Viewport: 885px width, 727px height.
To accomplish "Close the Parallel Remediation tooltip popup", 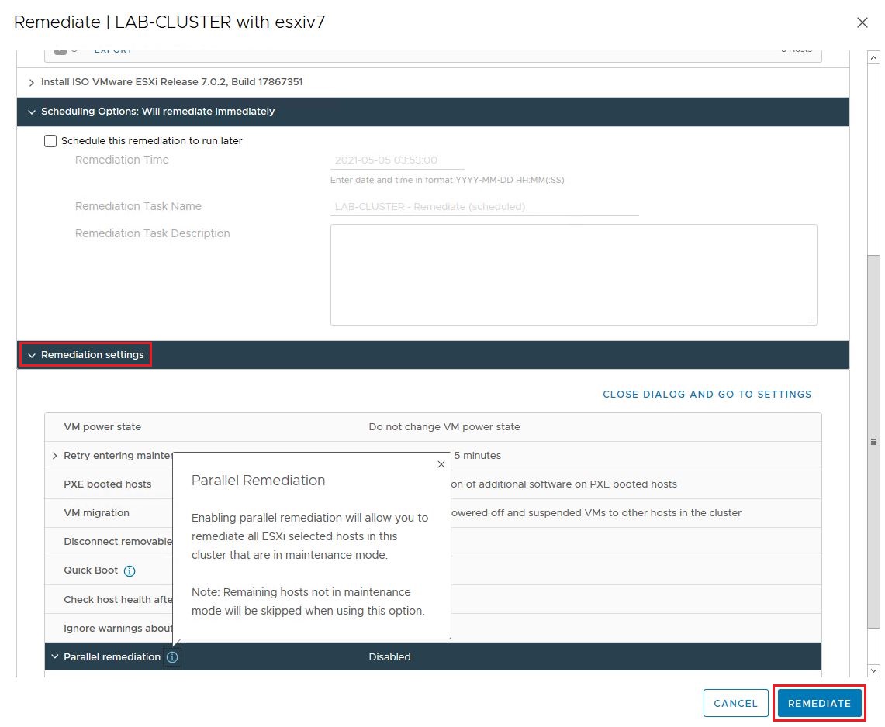I will point(441,464).
